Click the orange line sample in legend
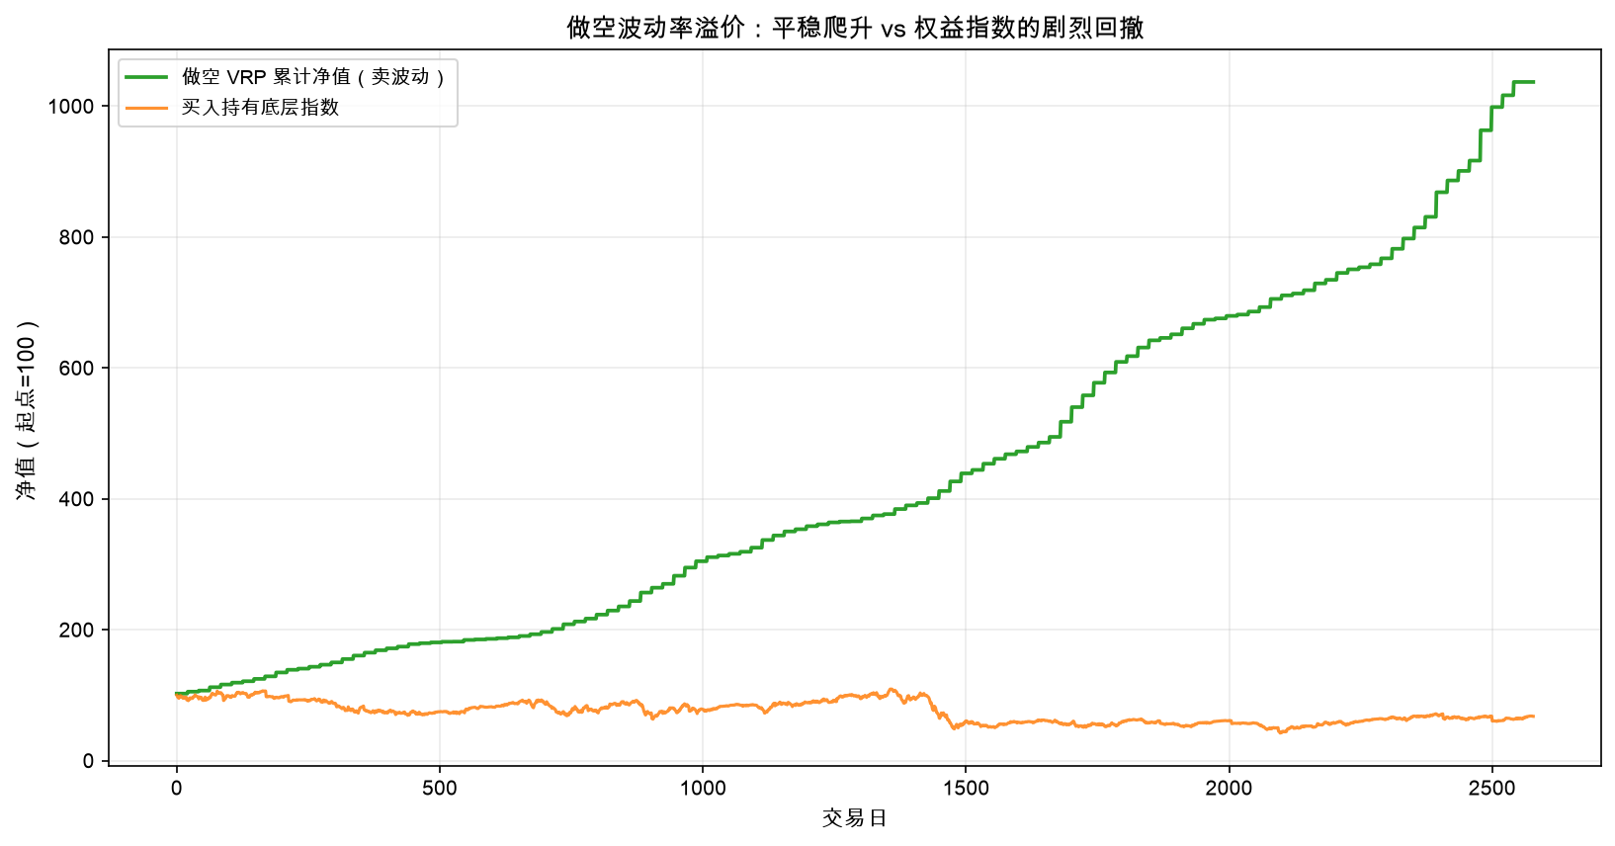Viewport: 1615px width, 846px height. click(146, 108)
